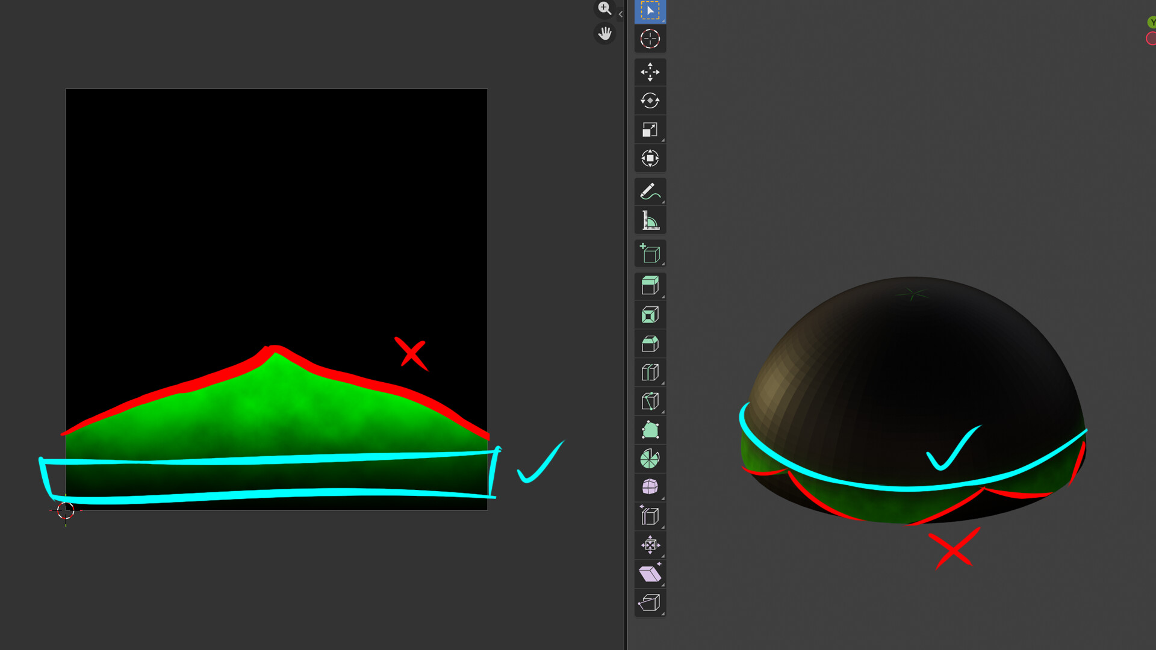Image resolution: width=1156 pixels, height=650 pixels.
Task: Activate the Inset Faces tool
Action: [x=650, y=315]
